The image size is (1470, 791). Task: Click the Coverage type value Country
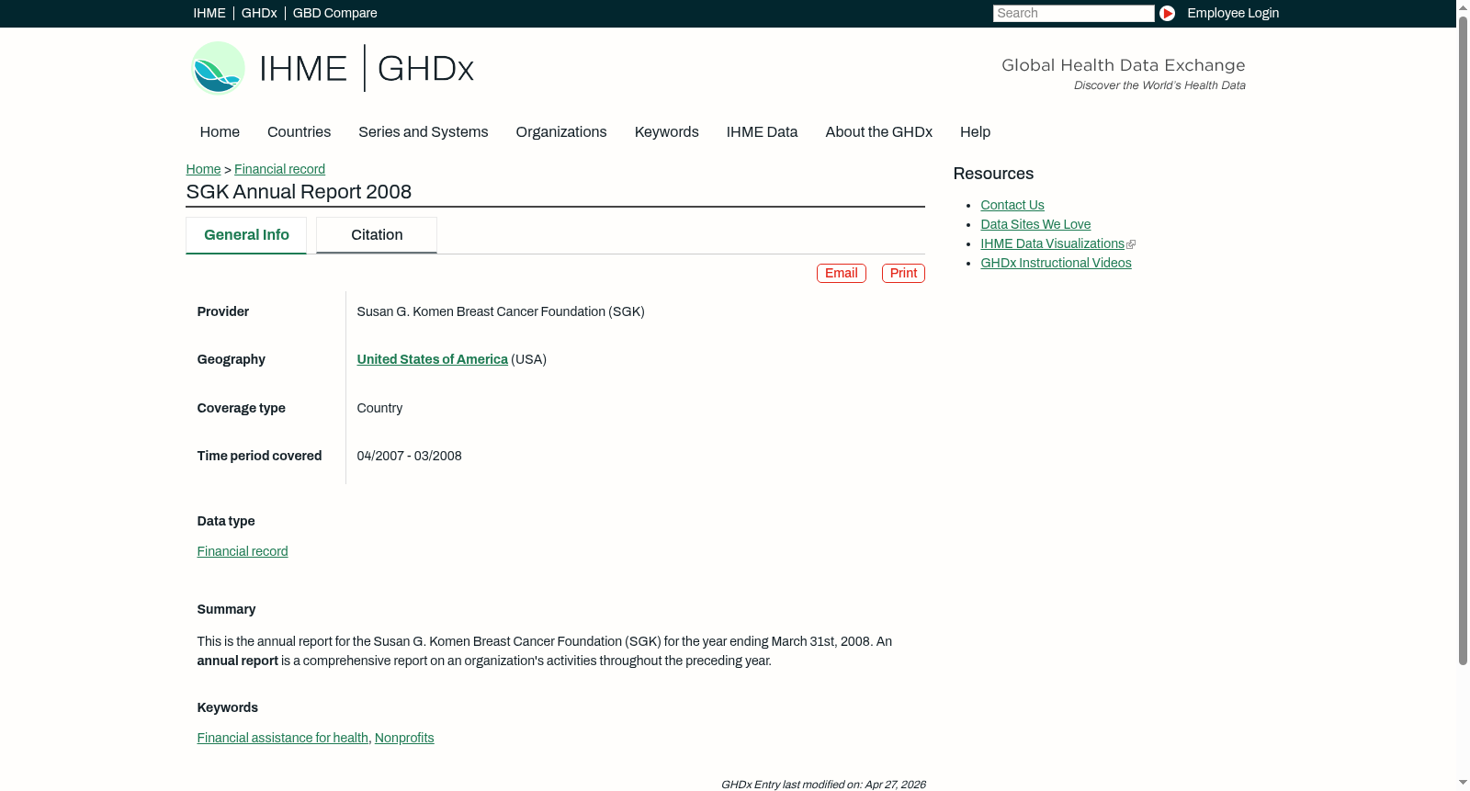379,408
